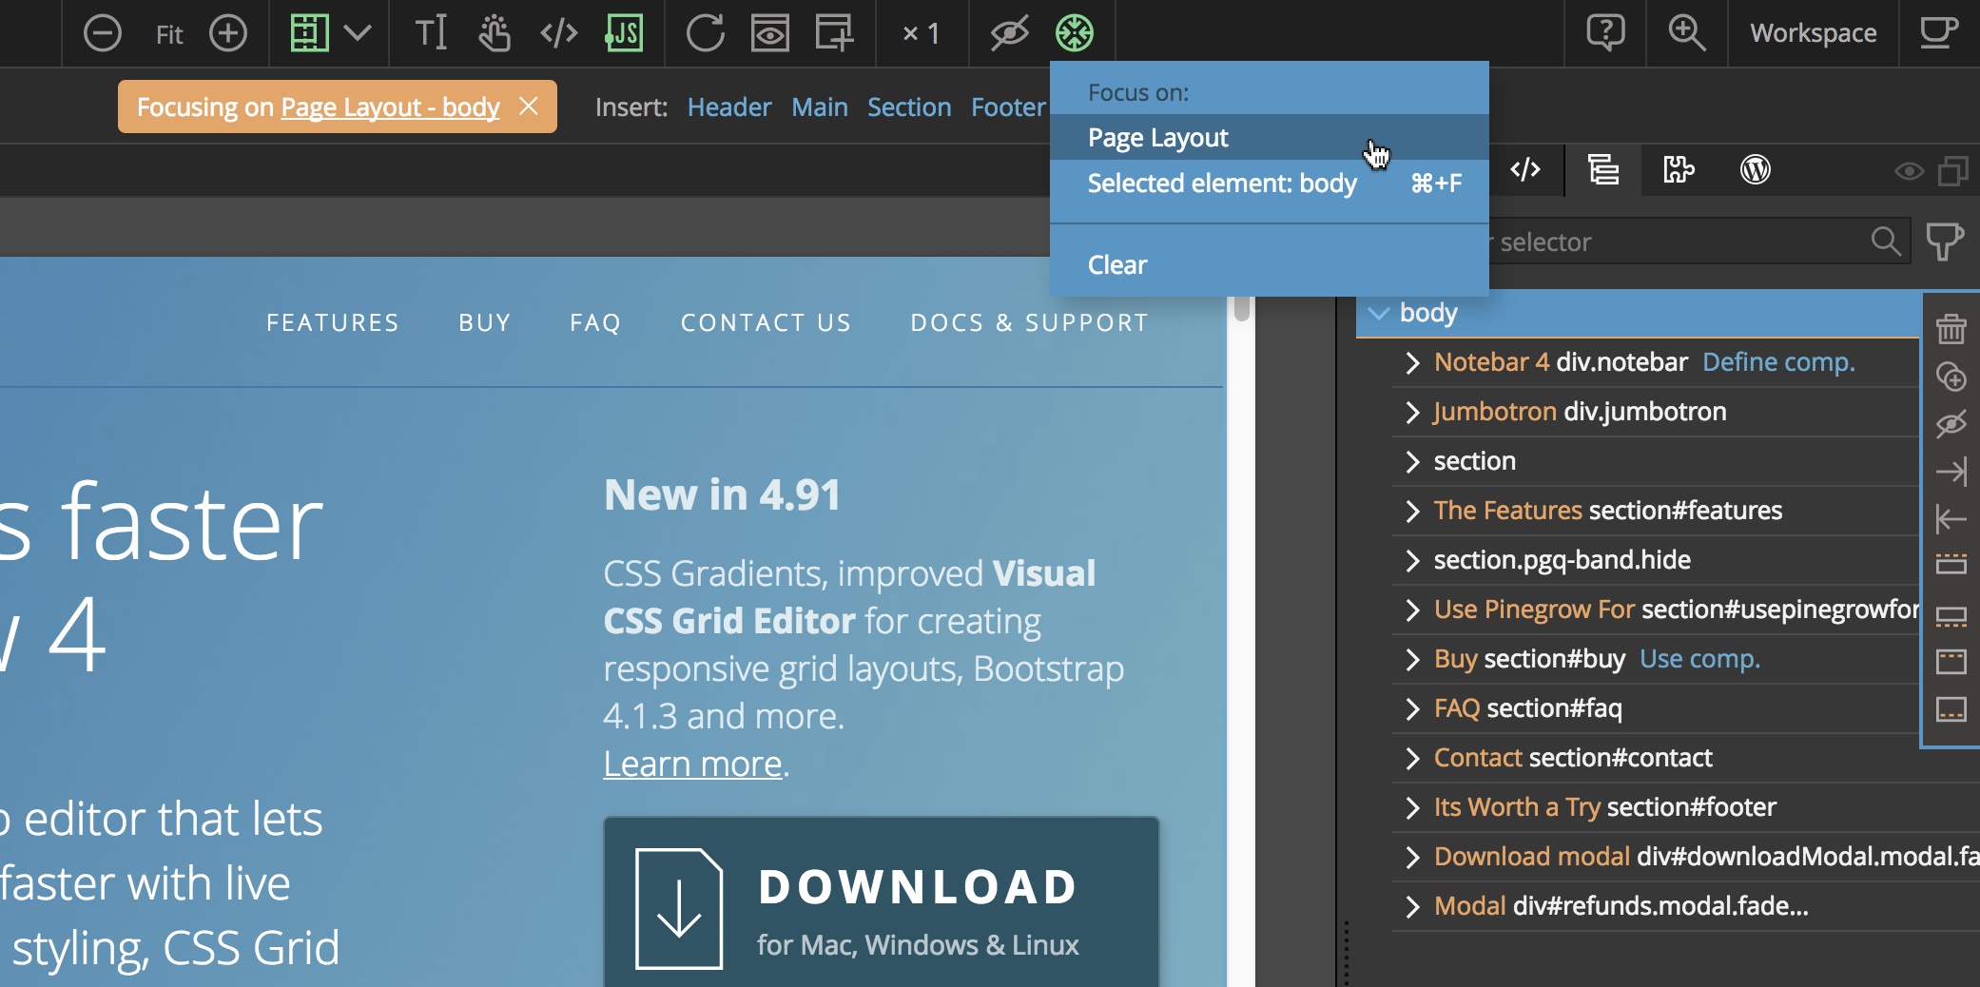Expand the plain section node

(x=1412, y=461)
